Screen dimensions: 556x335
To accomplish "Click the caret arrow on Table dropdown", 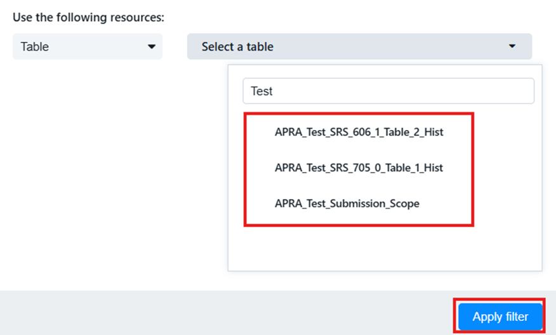I will click(x=151, y=47).
